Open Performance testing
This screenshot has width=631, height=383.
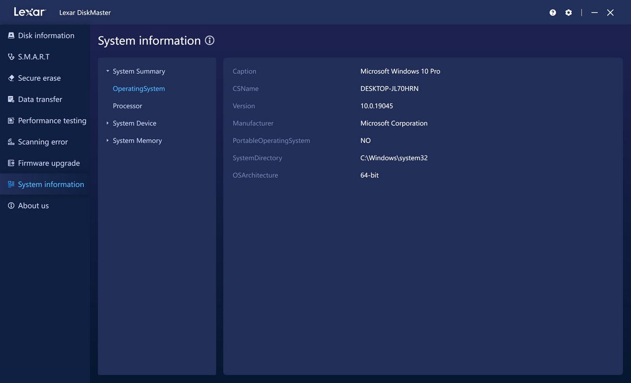click(x=52, y=121)
